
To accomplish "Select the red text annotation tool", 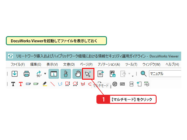I will click(21, 84).
